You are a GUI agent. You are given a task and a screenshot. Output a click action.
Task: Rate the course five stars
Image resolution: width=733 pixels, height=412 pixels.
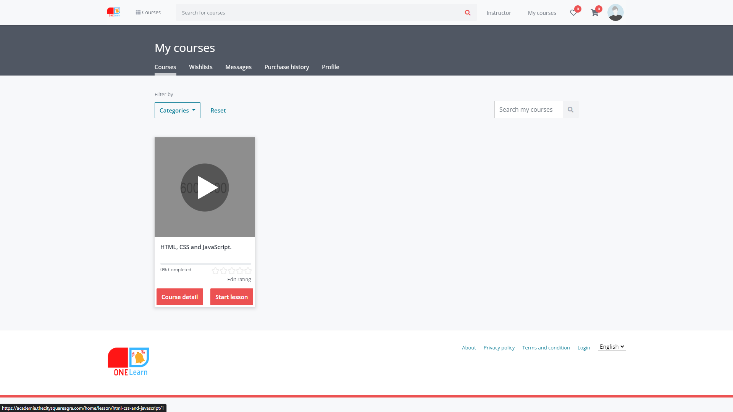pyautogui.click(x=248, y=271)
